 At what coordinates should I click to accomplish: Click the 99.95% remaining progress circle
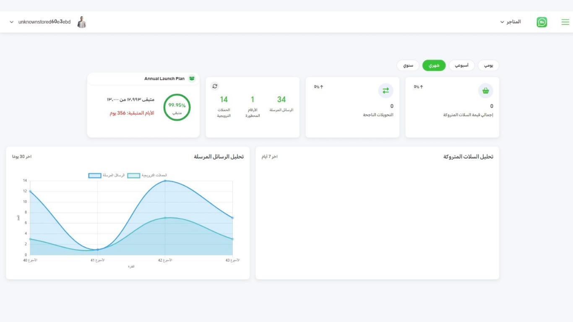coord(177,107)
